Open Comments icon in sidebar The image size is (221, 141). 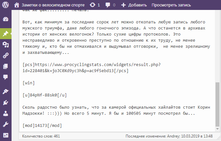(x=6, y=77)
